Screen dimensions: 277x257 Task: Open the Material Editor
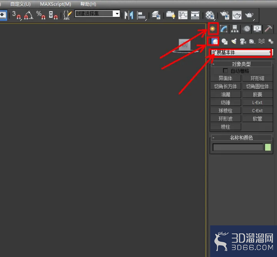[x=210, y=15]
